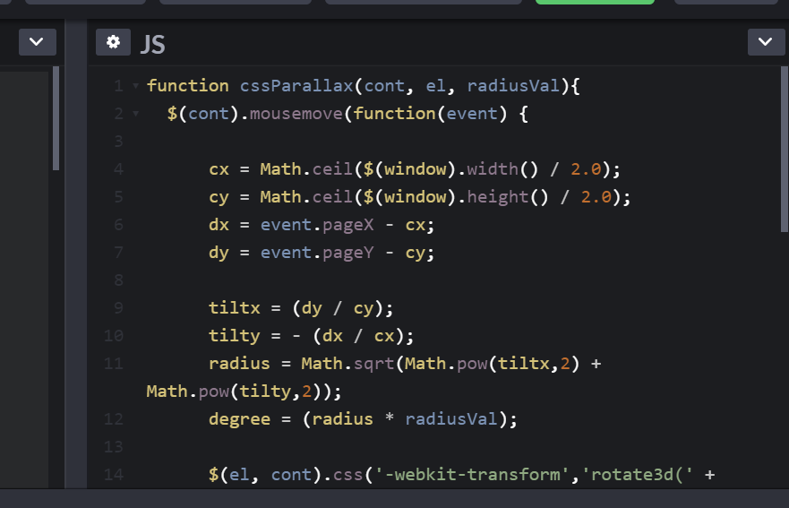Click line number 8 in gutter
The image size is (789, 508).
[x=119, y=280]
